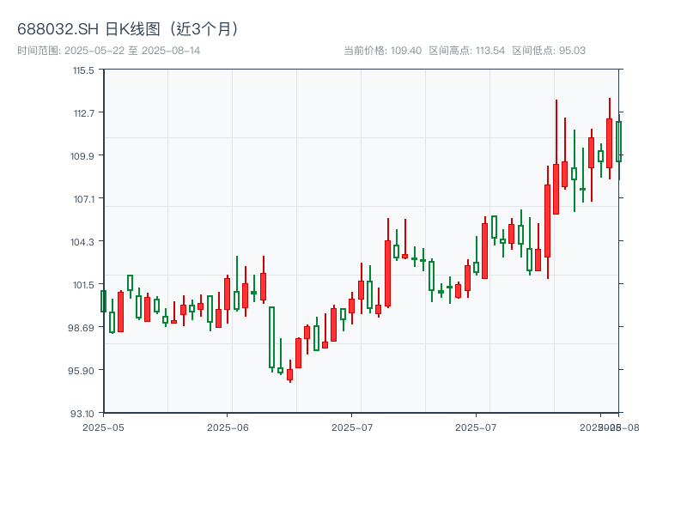Image resolution: width=687 pixels, height=515 pixels.
Task: Click the last green candlestick at right edge
Action: pyautogui.click(x=618, y=142)
